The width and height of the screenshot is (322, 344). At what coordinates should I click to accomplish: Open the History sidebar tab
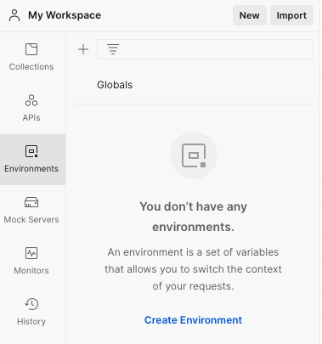[31, 313]
